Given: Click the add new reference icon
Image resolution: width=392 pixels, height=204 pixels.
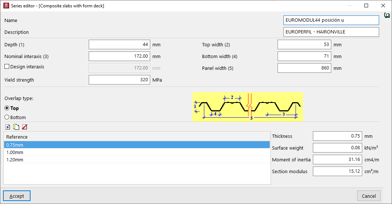Looking at the screenshot, I should click(x=8, y=127).
